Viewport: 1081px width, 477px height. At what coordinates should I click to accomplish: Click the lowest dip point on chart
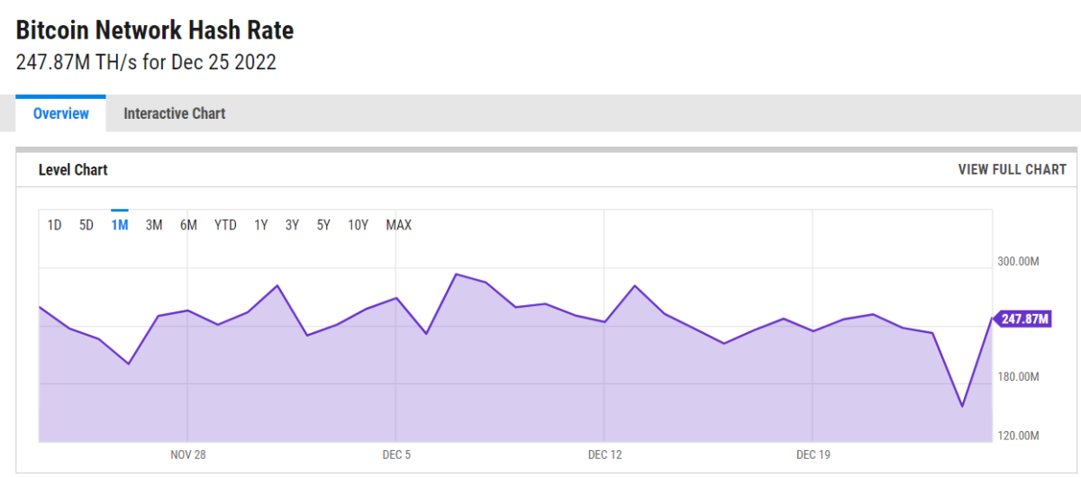click(962, 406)
